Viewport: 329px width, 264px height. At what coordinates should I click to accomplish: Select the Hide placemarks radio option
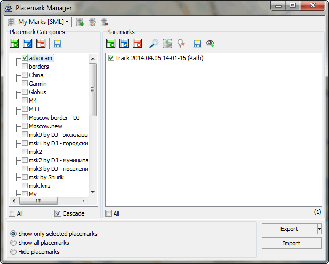click(14, 252)
